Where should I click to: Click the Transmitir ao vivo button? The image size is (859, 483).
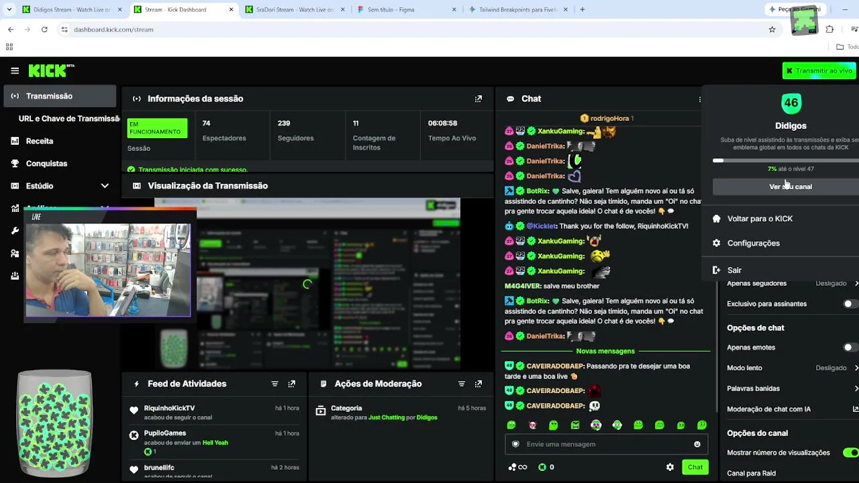pos(819,71)
